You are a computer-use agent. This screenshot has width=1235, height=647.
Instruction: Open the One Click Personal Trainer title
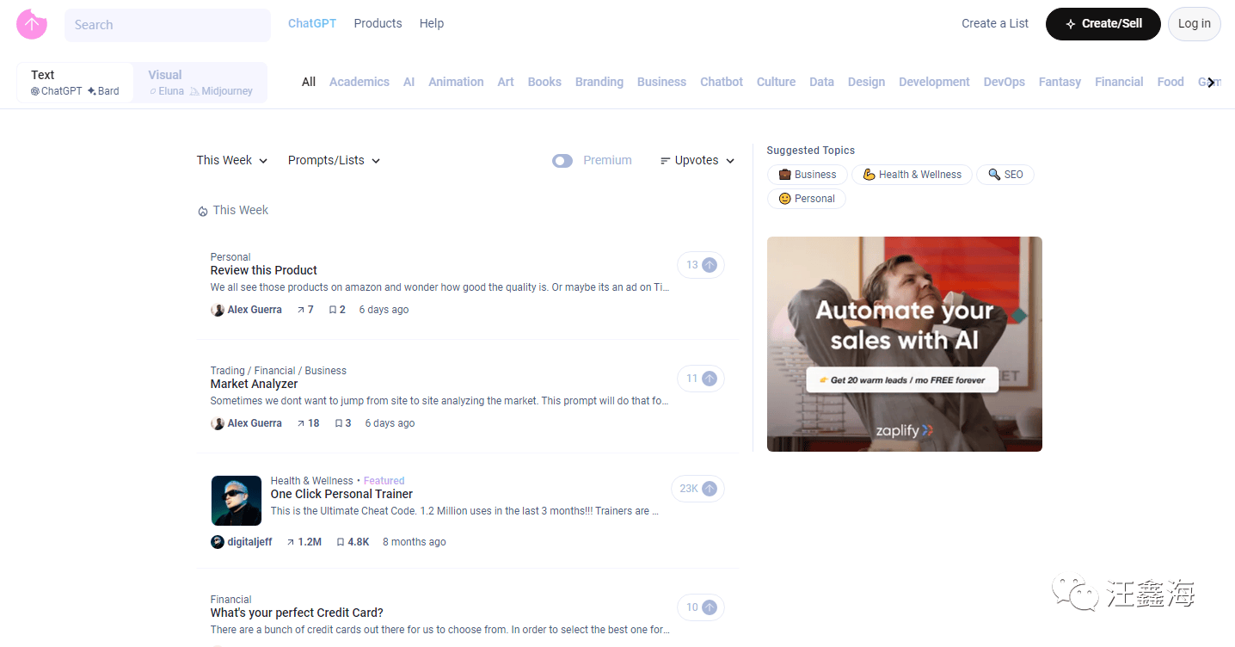(341, 494)
